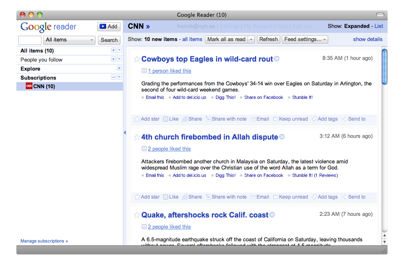
Task: Click Like under 4th church article
Action: click(171, 197)
